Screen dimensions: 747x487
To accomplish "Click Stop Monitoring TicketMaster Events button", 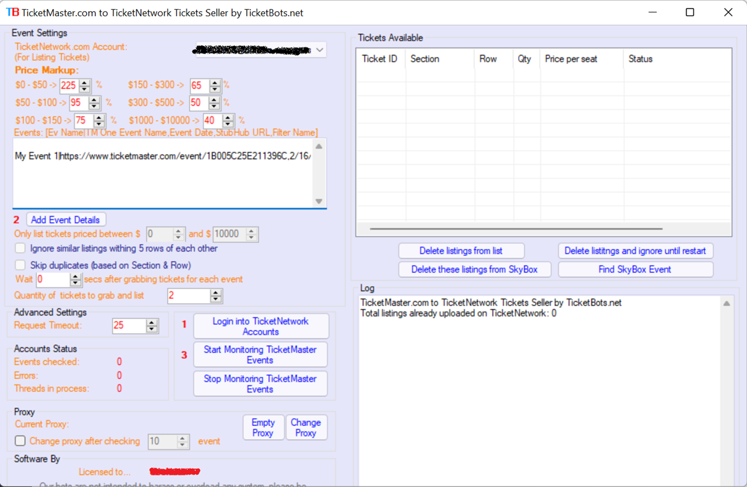I will (260, 384).
